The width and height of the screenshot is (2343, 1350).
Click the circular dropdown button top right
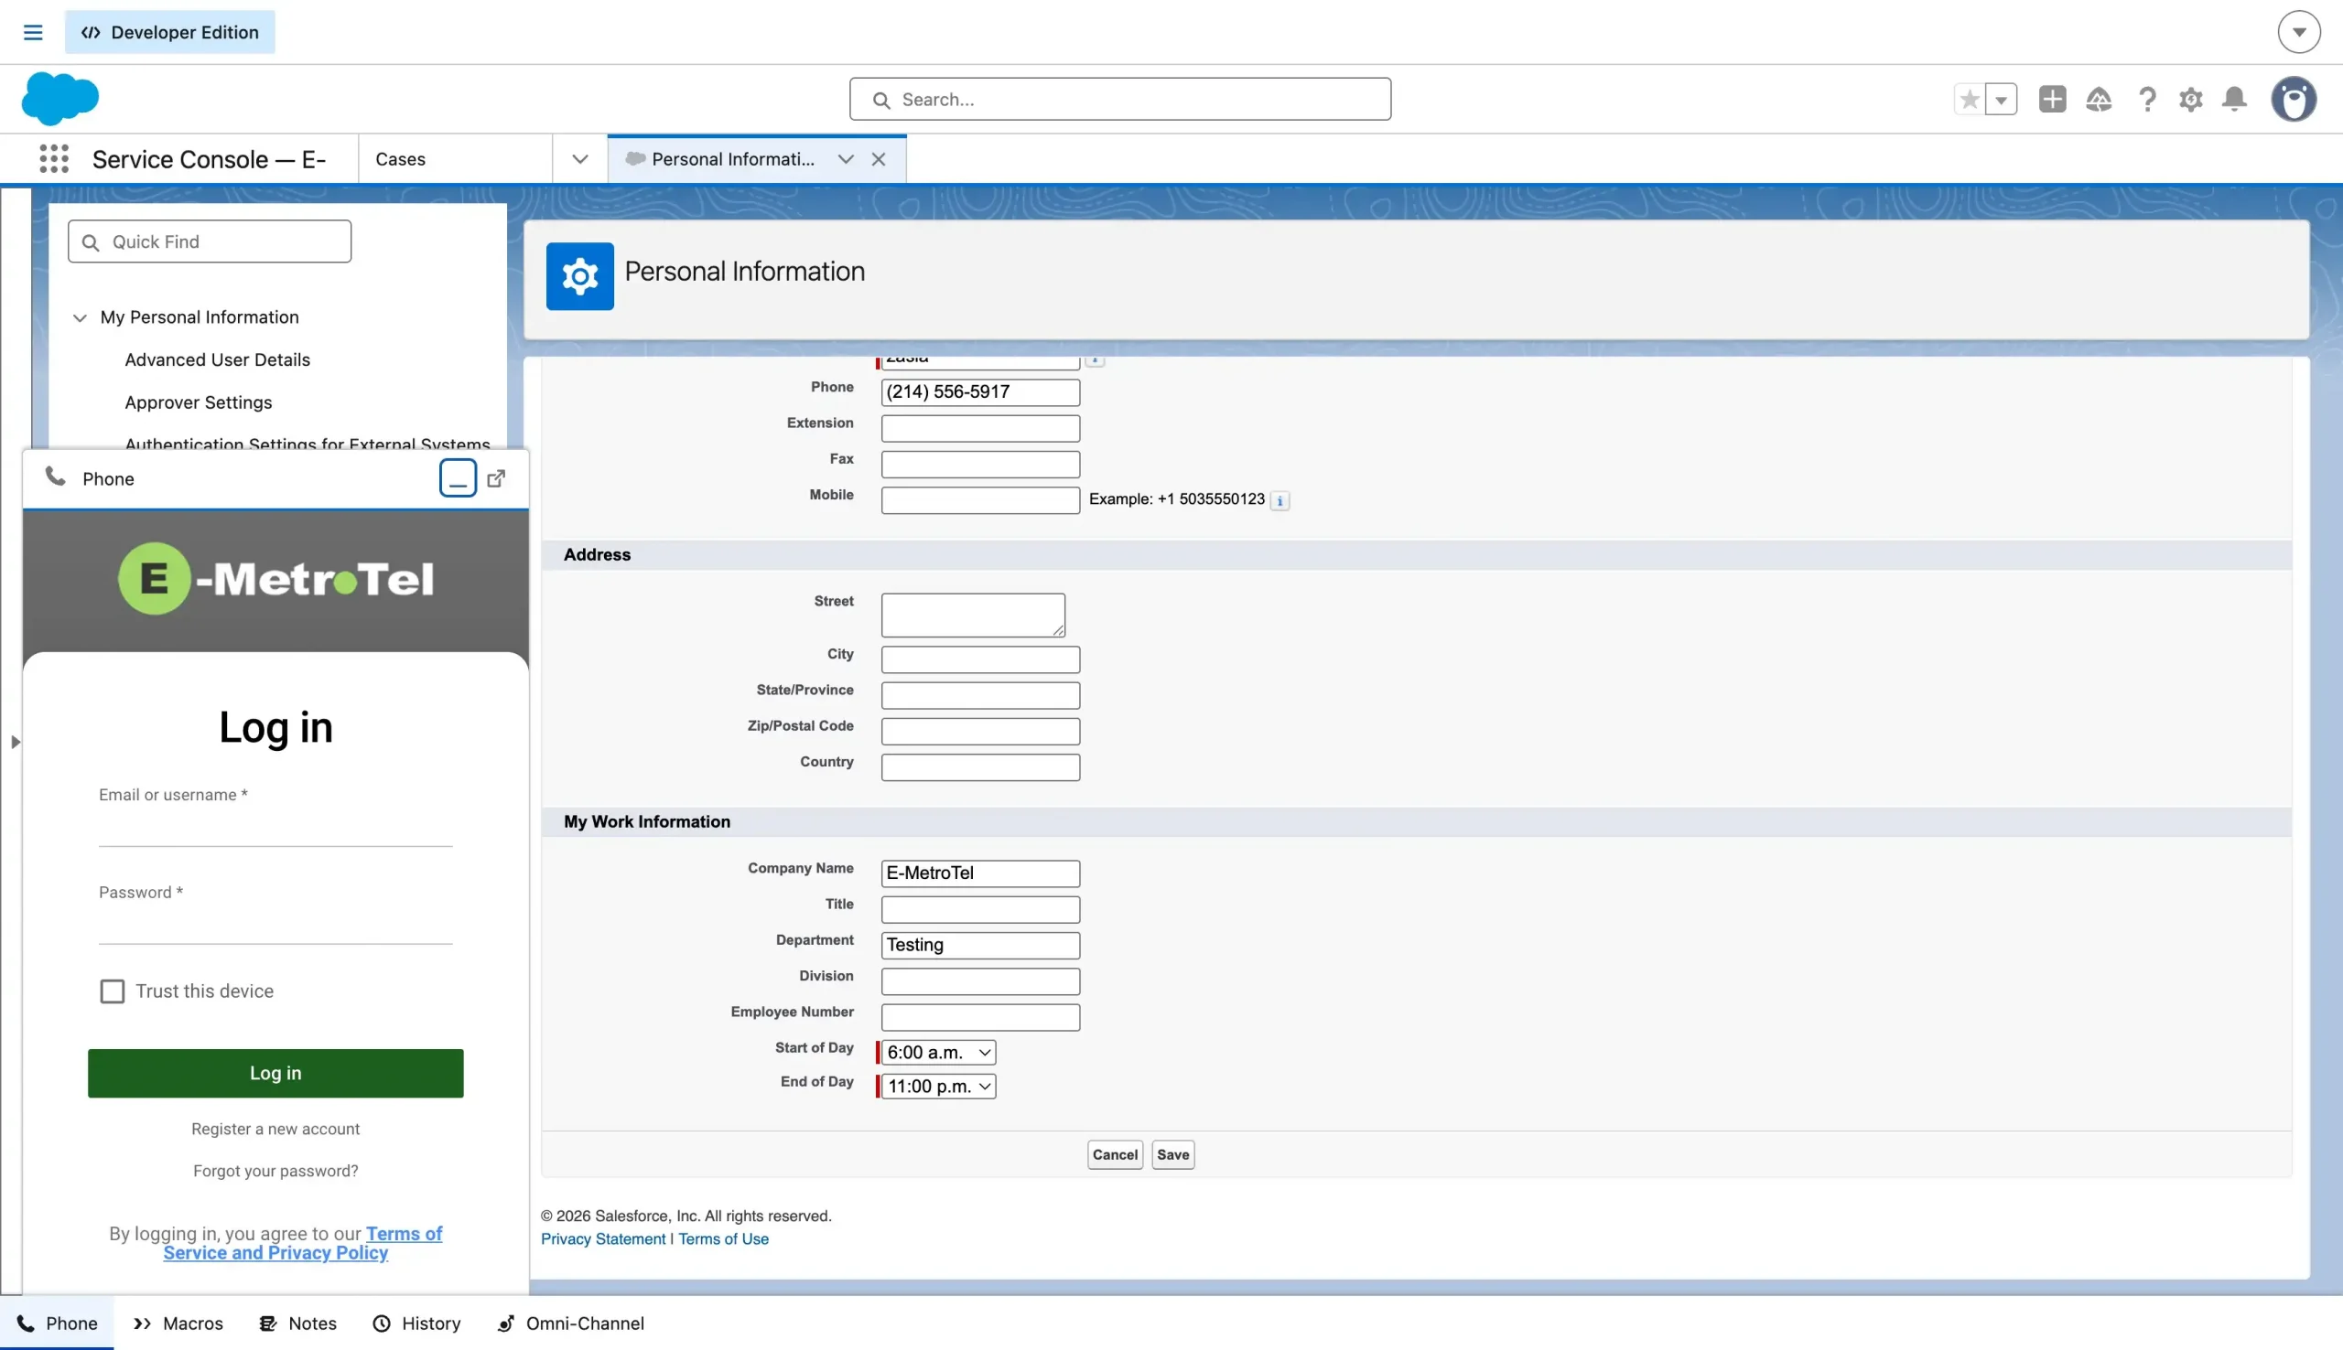click(2298, 32)
